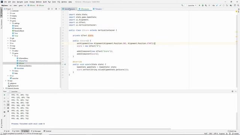
Task: Open the VCS menu
Action: point(58,2)
